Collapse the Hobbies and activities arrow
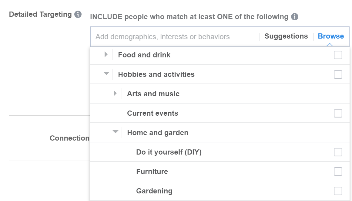 coord(106,74)
